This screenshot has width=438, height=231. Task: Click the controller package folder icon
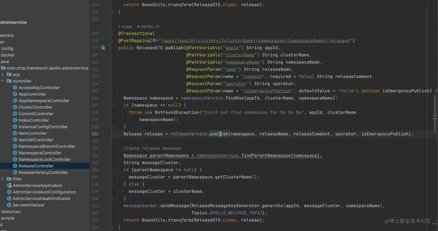click(x=9, y=81)
